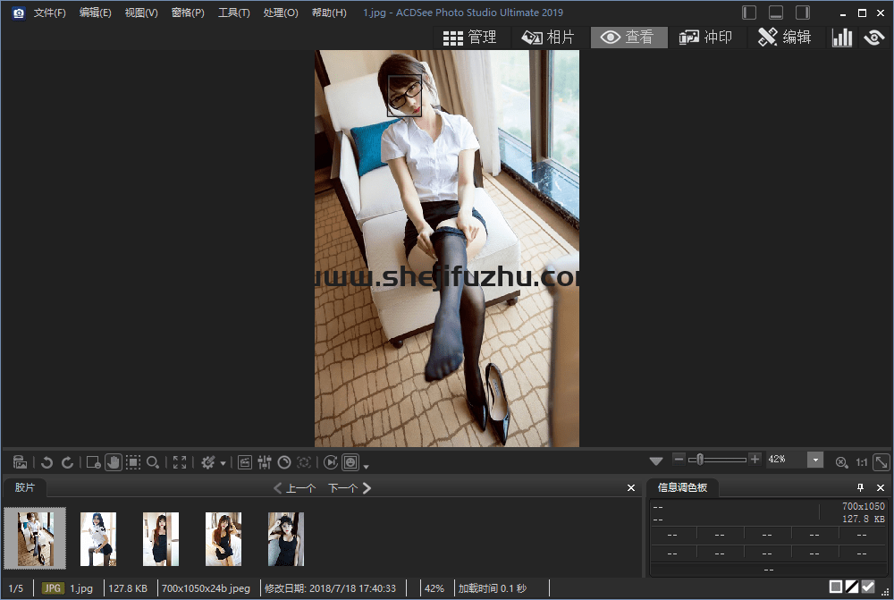Toggle the face outline display icon
Image resolution: width=894 pixels, height=600 pixels.
click(350, 462)
